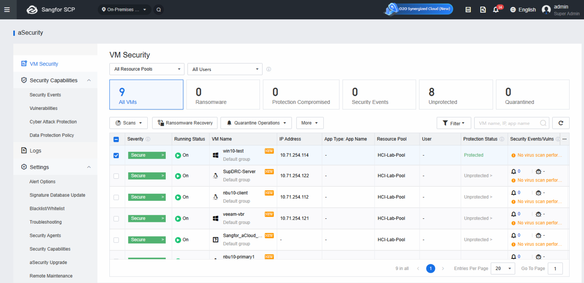
Task: Open Signature Database Update settings
Action: pyautogui.click(x=57, y=195)
